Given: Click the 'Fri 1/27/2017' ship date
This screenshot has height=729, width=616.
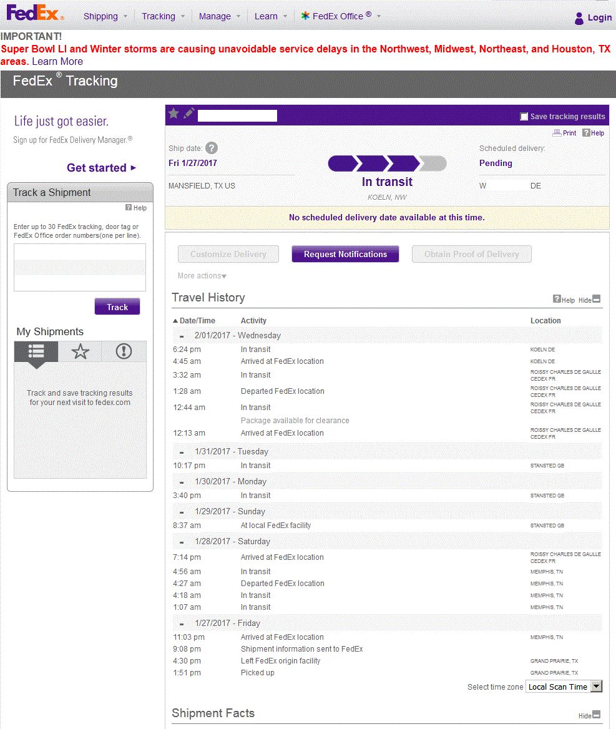Looking at the screenshot, I should tap(192, 163).
